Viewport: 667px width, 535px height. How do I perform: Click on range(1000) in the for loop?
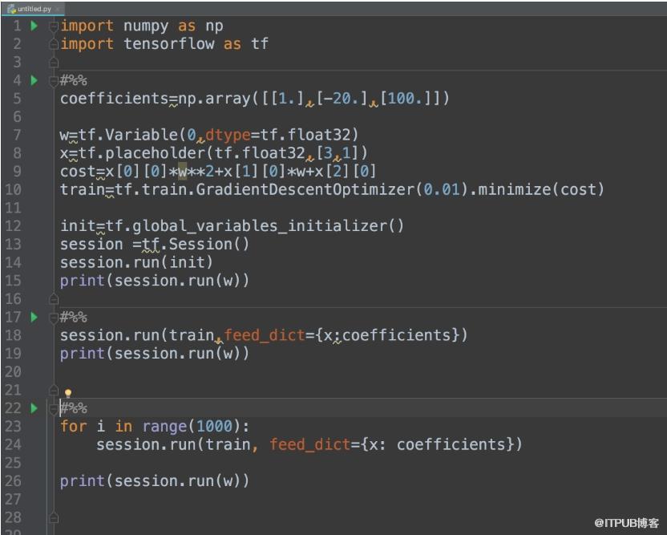(x=188, y=426)
